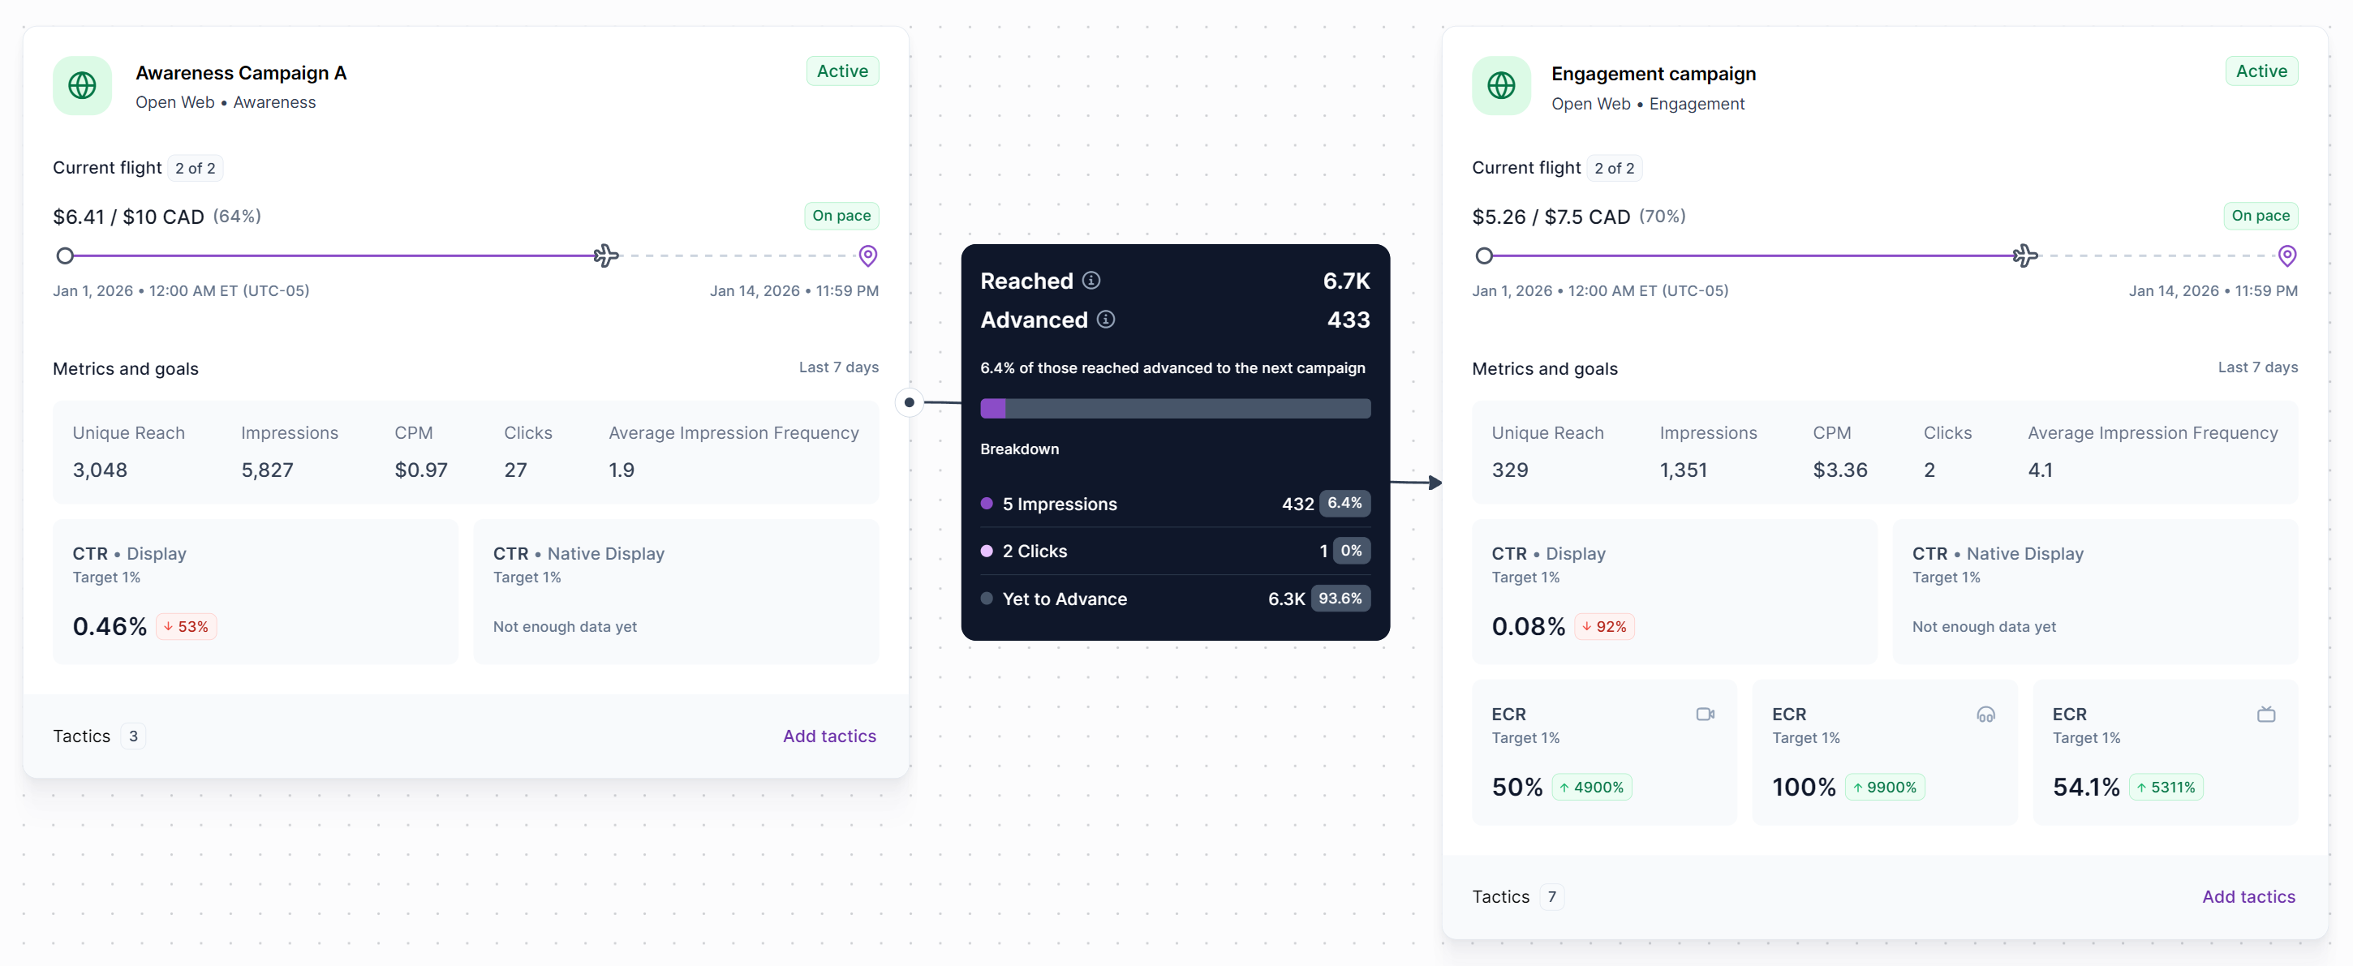Click Add tactics in Engagement campaign
2353x966 pixels.
[x=2248, y=896]
